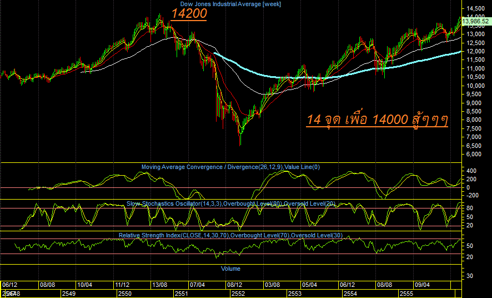Click the Relative Strength Index title

click(x=230, y=235)
